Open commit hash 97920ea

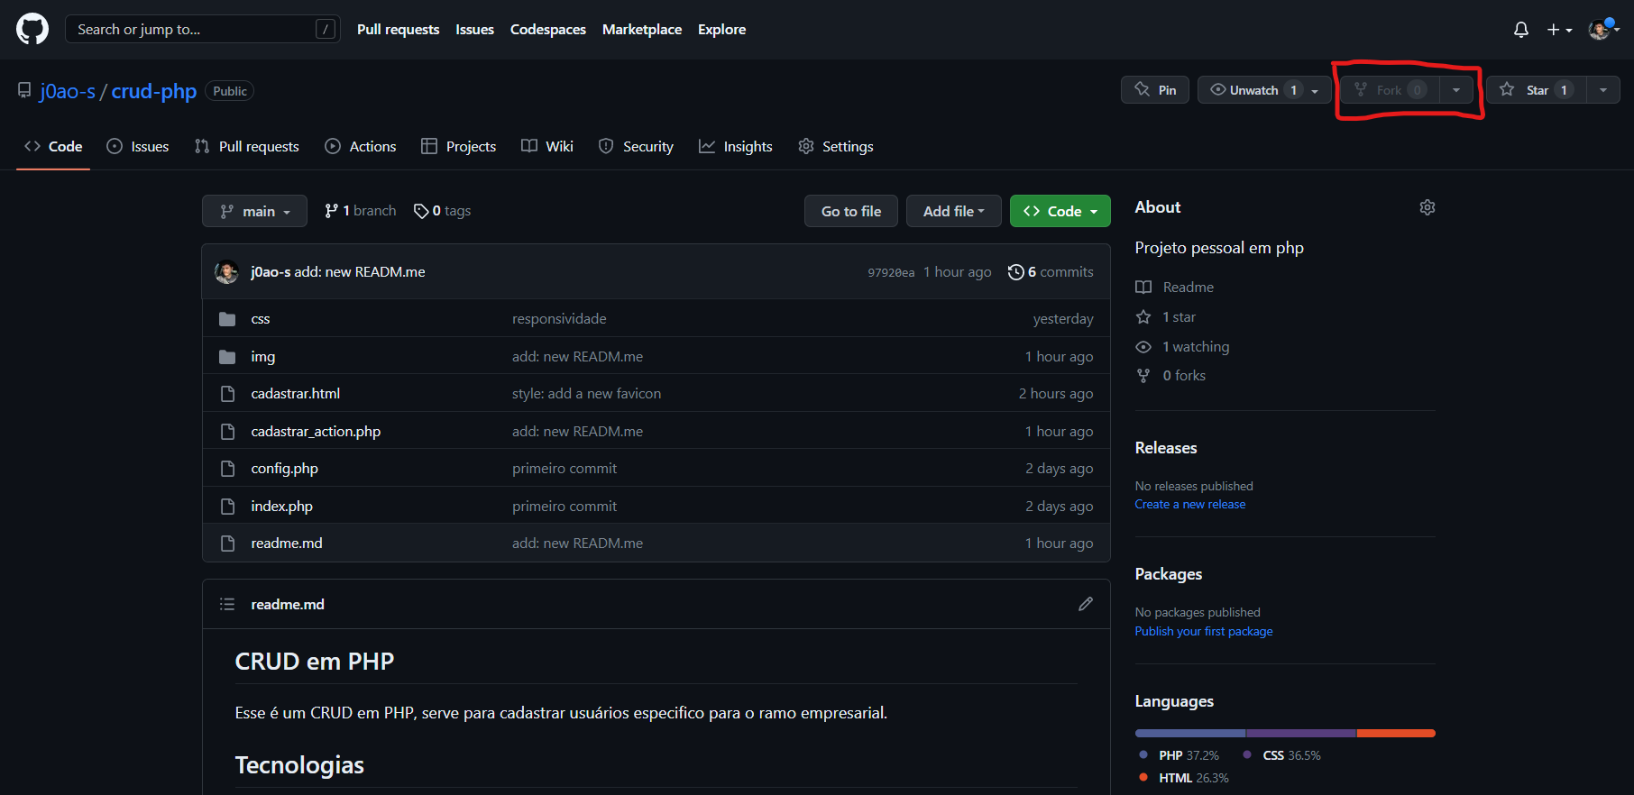pyautogui.click(x=891, y=272)
